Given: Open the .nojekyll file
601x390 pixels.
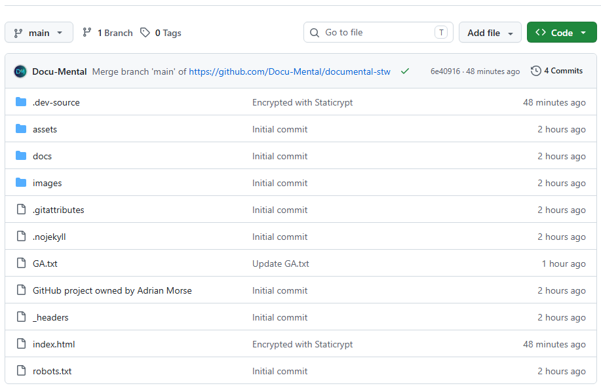Looking at the screenshot, I should [x=49, y=237].
